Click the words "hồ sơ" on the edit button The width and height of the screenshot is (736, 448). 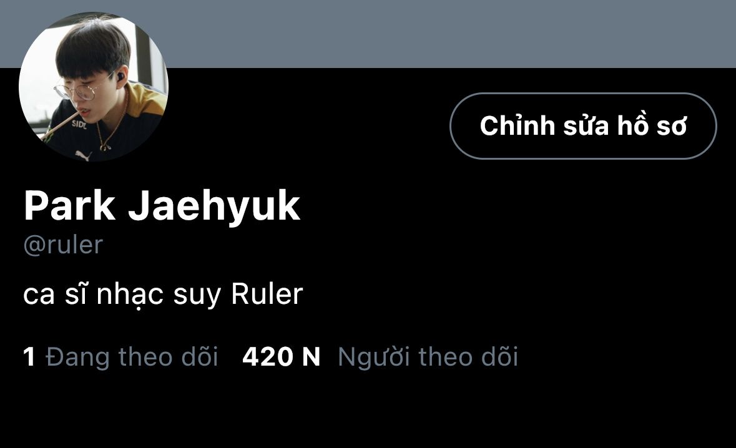(x=652, y=125)
